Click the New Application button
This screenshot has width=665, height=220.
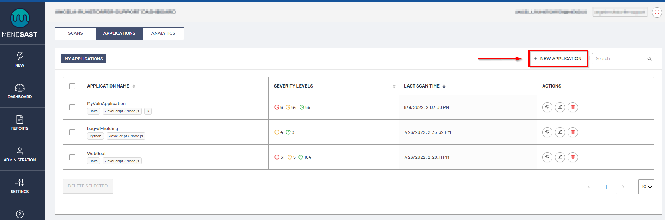pyautogui.click(x=558, y=59)
